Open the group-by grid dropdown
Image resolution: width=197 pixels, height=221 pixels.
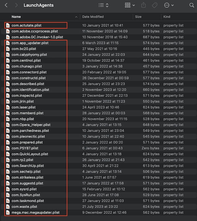tap(130, 5)
